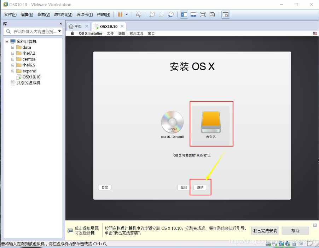The width and height of the screenshot is (319, 248).
Task: Open the 文件(F) menu in VMware
Action: pos(10,14)
